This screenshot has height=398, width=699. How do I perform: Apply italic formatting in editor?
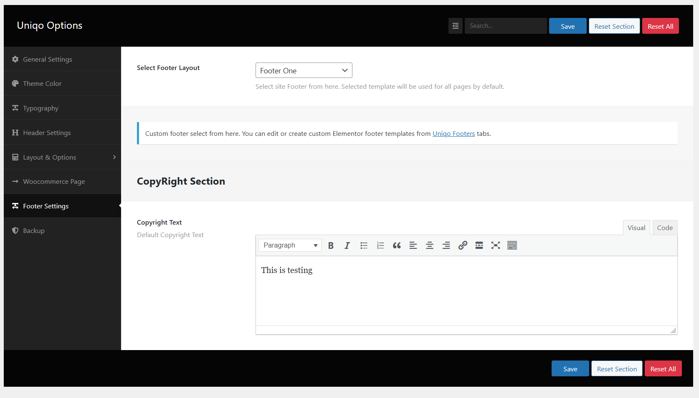click(347, 245)
